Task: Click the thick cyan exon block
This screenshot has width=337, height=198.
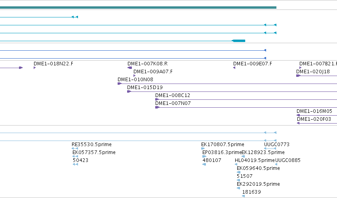Action: pos(238,41)
